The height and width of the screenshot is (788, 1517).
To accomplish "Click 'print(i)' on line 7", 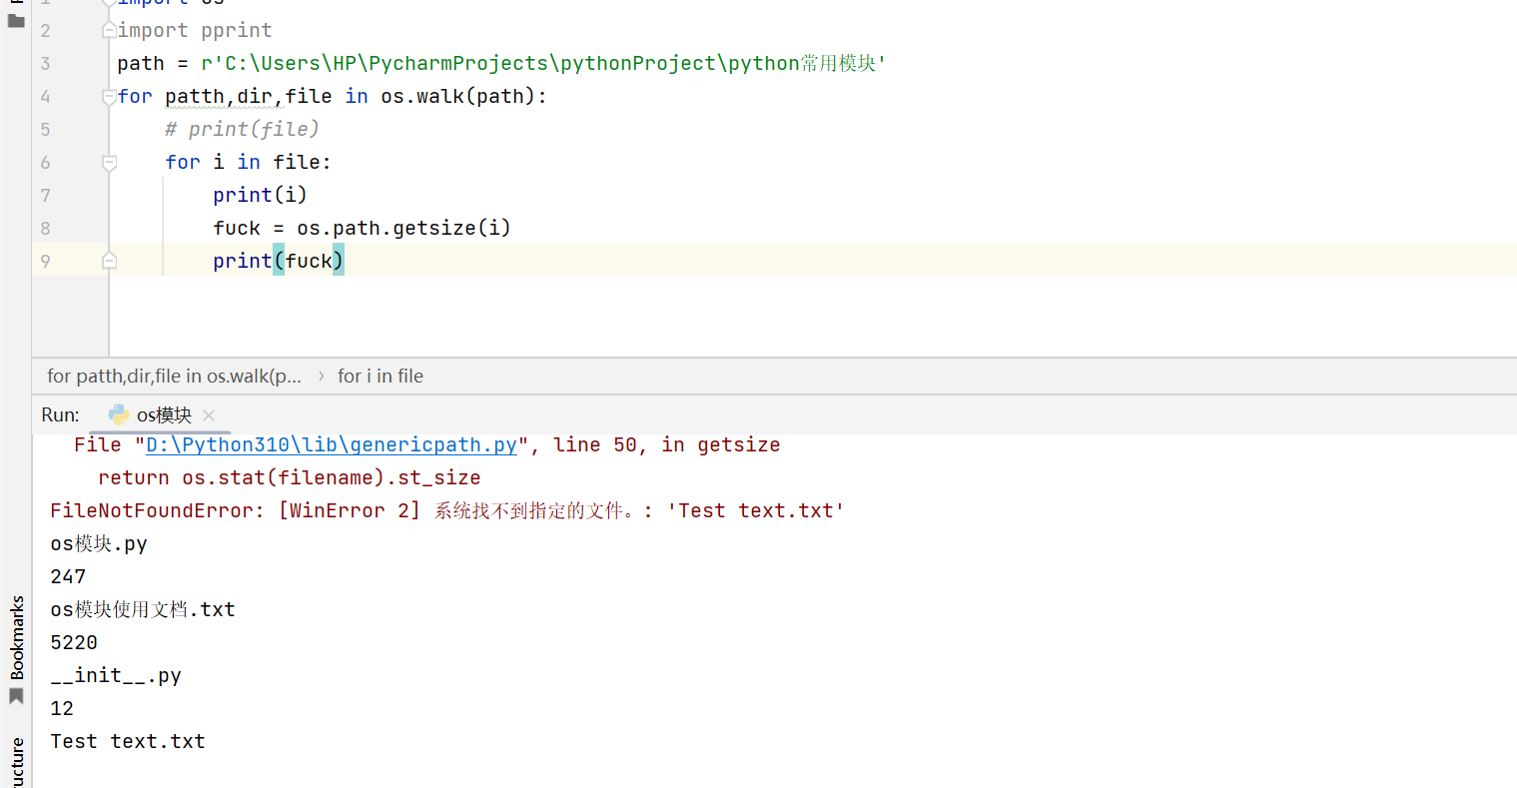I will pyautogui.click(x=260, y=195).
